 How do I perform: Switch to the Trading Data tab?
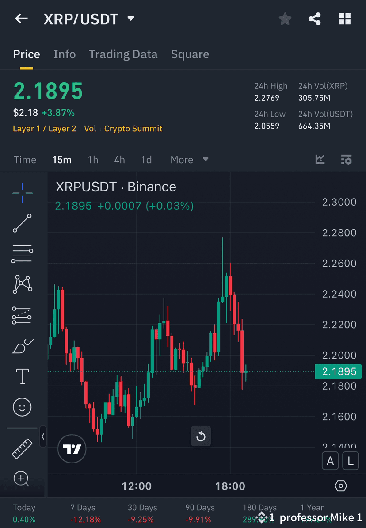pos(123,54)
